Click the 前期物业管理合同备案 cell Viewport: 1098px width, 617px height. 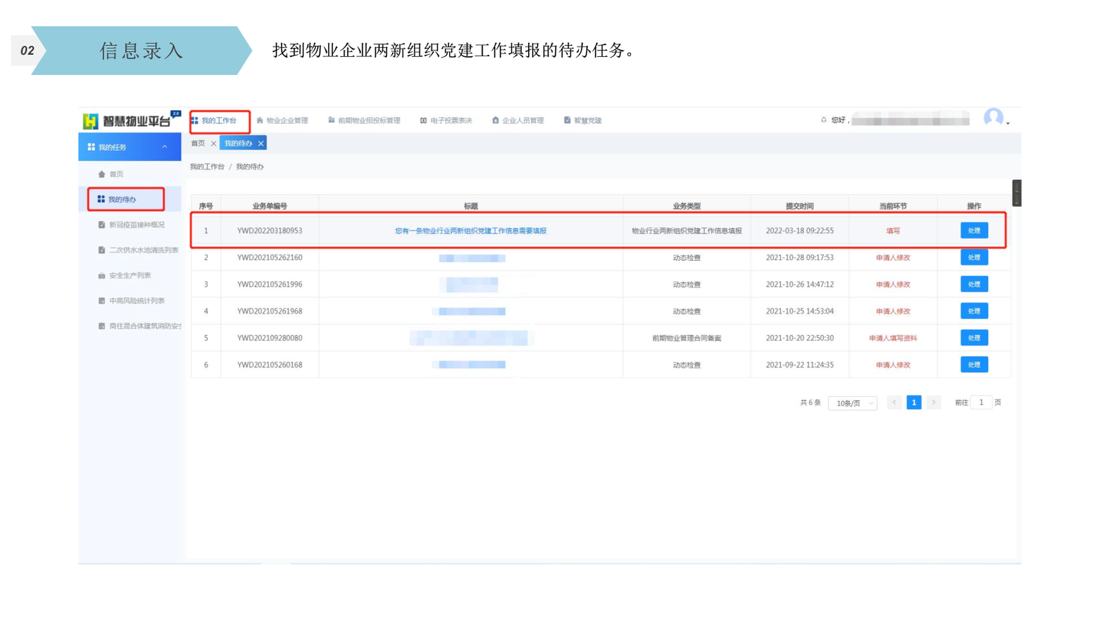click(686, 338)
